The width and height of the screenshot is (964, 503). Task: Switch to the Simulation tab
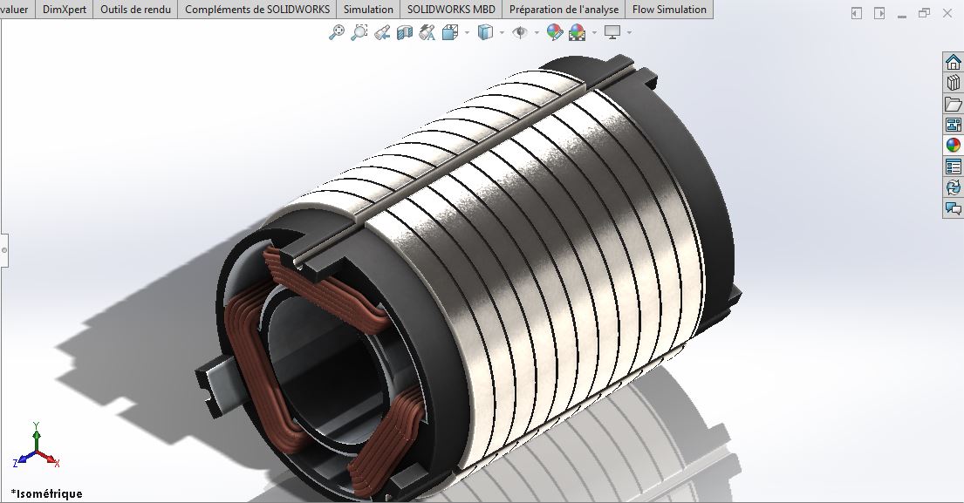tap(368, 10)
